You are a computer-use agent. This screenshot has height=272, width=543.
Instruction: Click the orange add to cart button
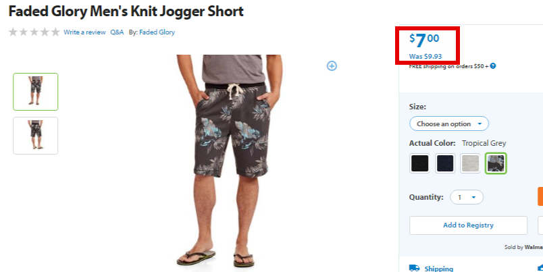tap(540, 196)
